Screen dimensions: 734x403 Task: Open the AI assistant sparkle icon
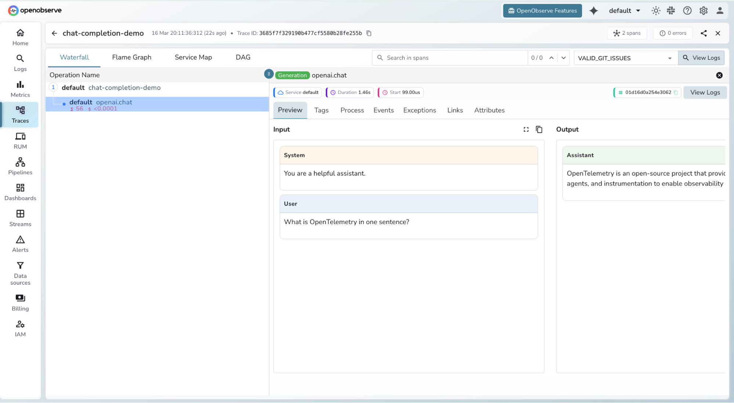pos(593,11)
